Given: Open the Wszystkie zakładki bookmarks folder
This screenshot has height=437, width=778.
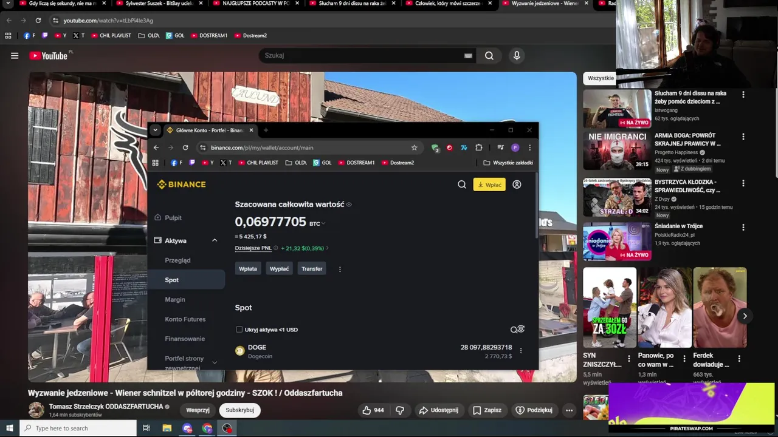Looking at the screenshot, I should pyautogui.click(x=508, y=163).
